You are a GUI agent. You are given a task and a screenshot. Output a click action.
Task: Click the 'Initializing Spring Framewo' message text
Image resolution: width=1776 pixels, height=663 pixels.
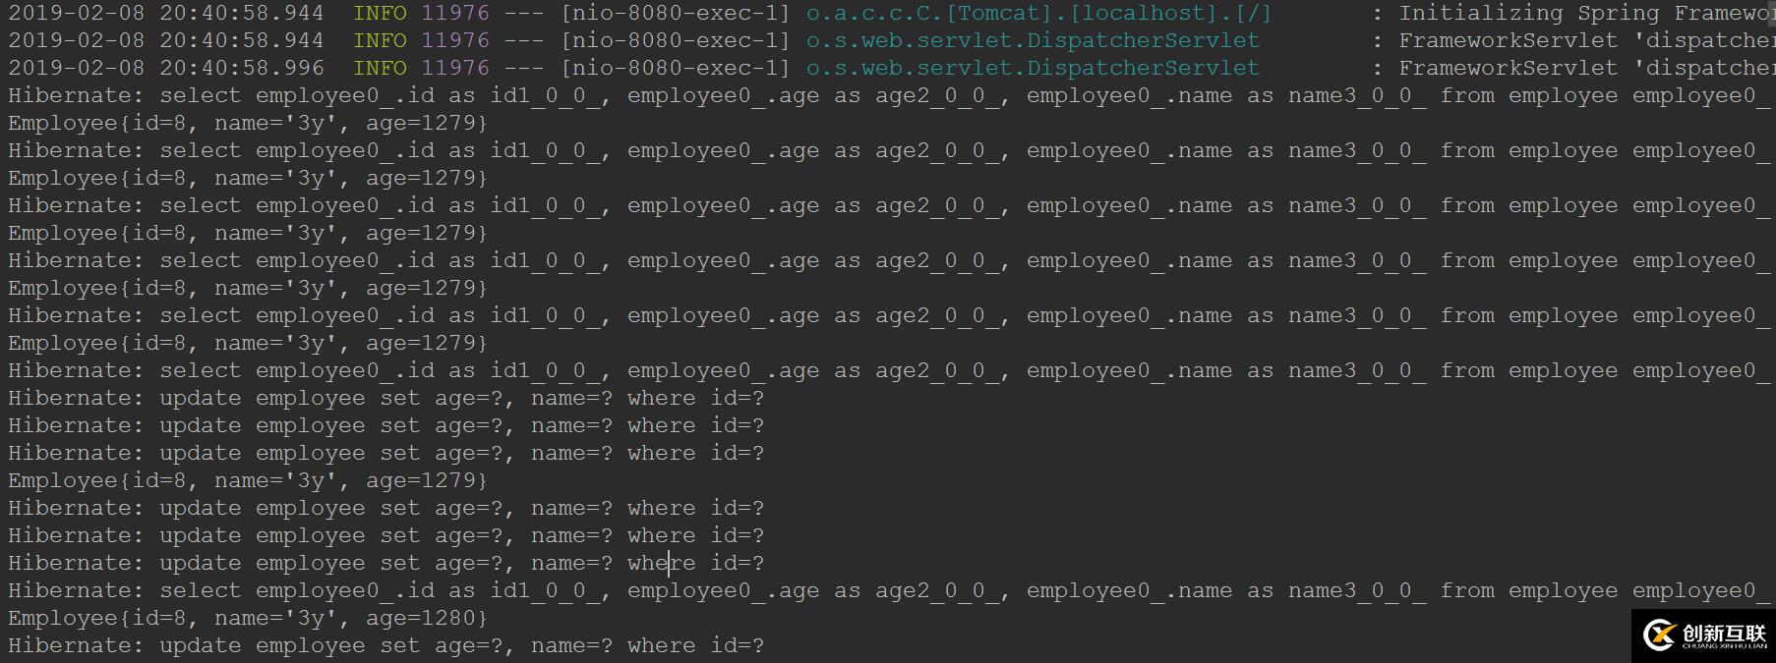click(1587, 13)
